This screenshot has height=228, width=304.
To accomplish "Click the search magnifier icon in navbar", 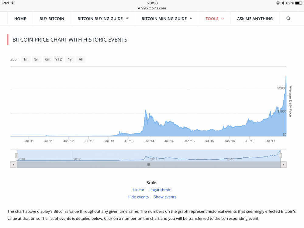I will [x=288, y=19].
